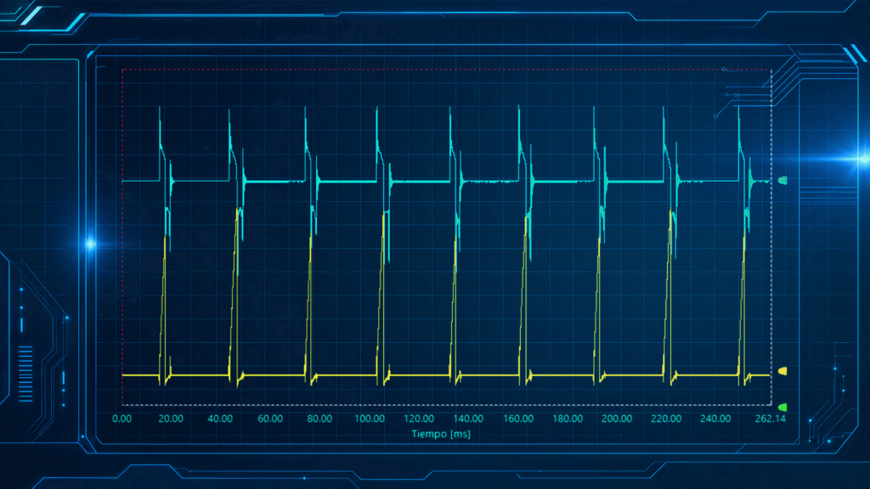Click the small circle on red dotted line
Image resolution: width=870 pixels, height=489 pixels.
click(x=724, y=70)
